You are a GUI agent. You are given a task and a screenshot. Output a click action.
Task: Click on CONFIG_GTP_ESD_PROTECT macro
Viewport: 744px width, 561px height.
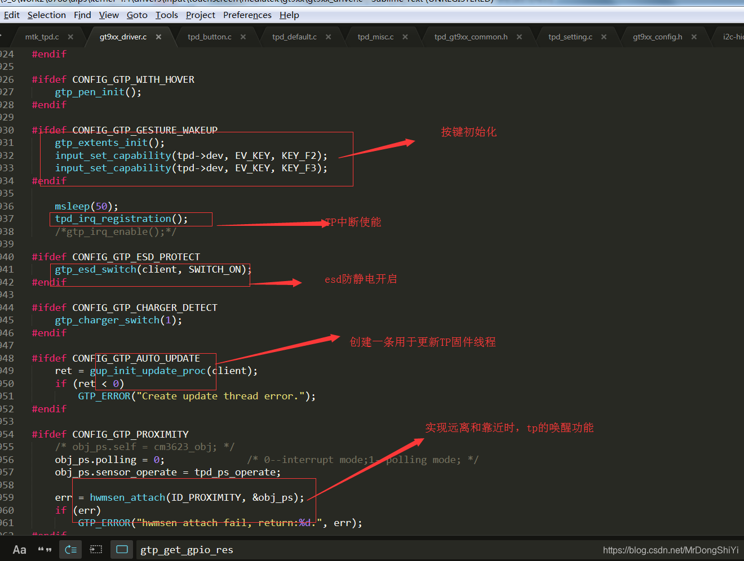point(136,257)
